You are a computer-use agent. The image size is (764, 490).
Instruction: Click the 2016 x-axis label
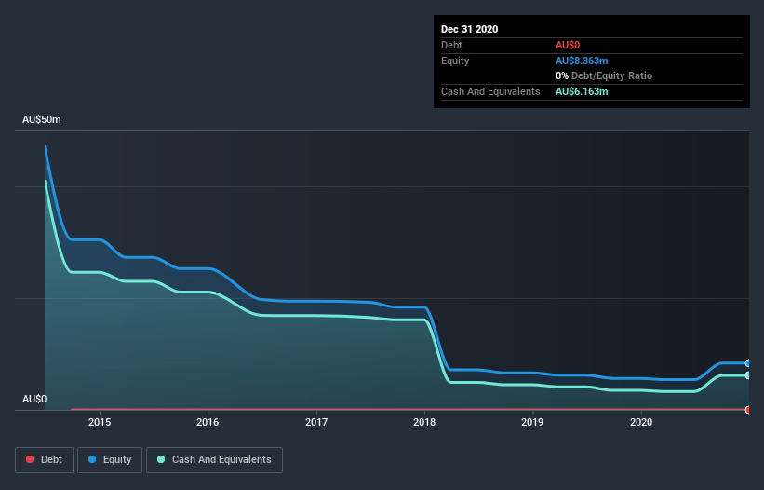[x=208, y=422]
